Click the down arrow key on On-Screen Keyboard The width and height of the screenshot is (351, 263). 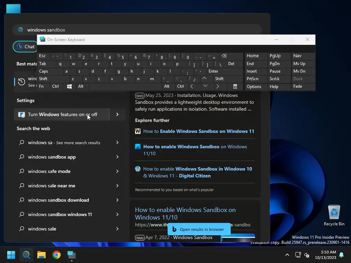pos(205,86)
